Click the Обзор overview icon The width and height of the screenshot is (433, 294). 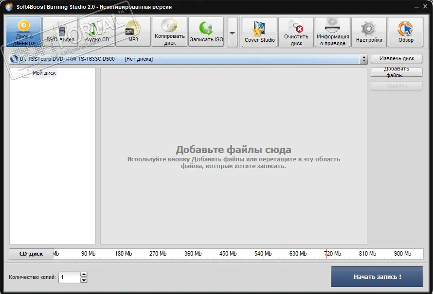pos(406,32)
